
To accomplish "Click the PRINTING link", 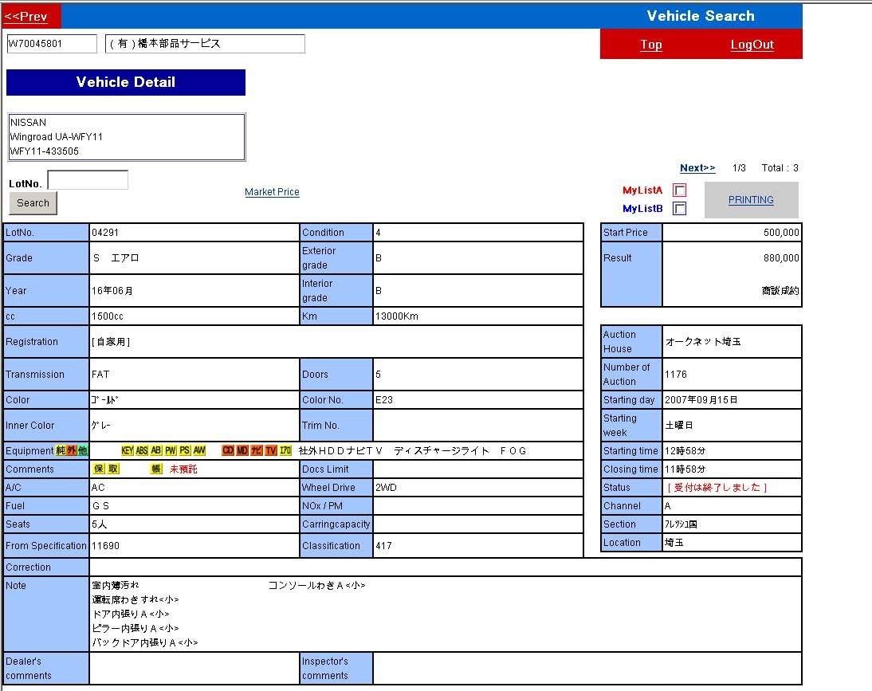I will pos(751,199).
